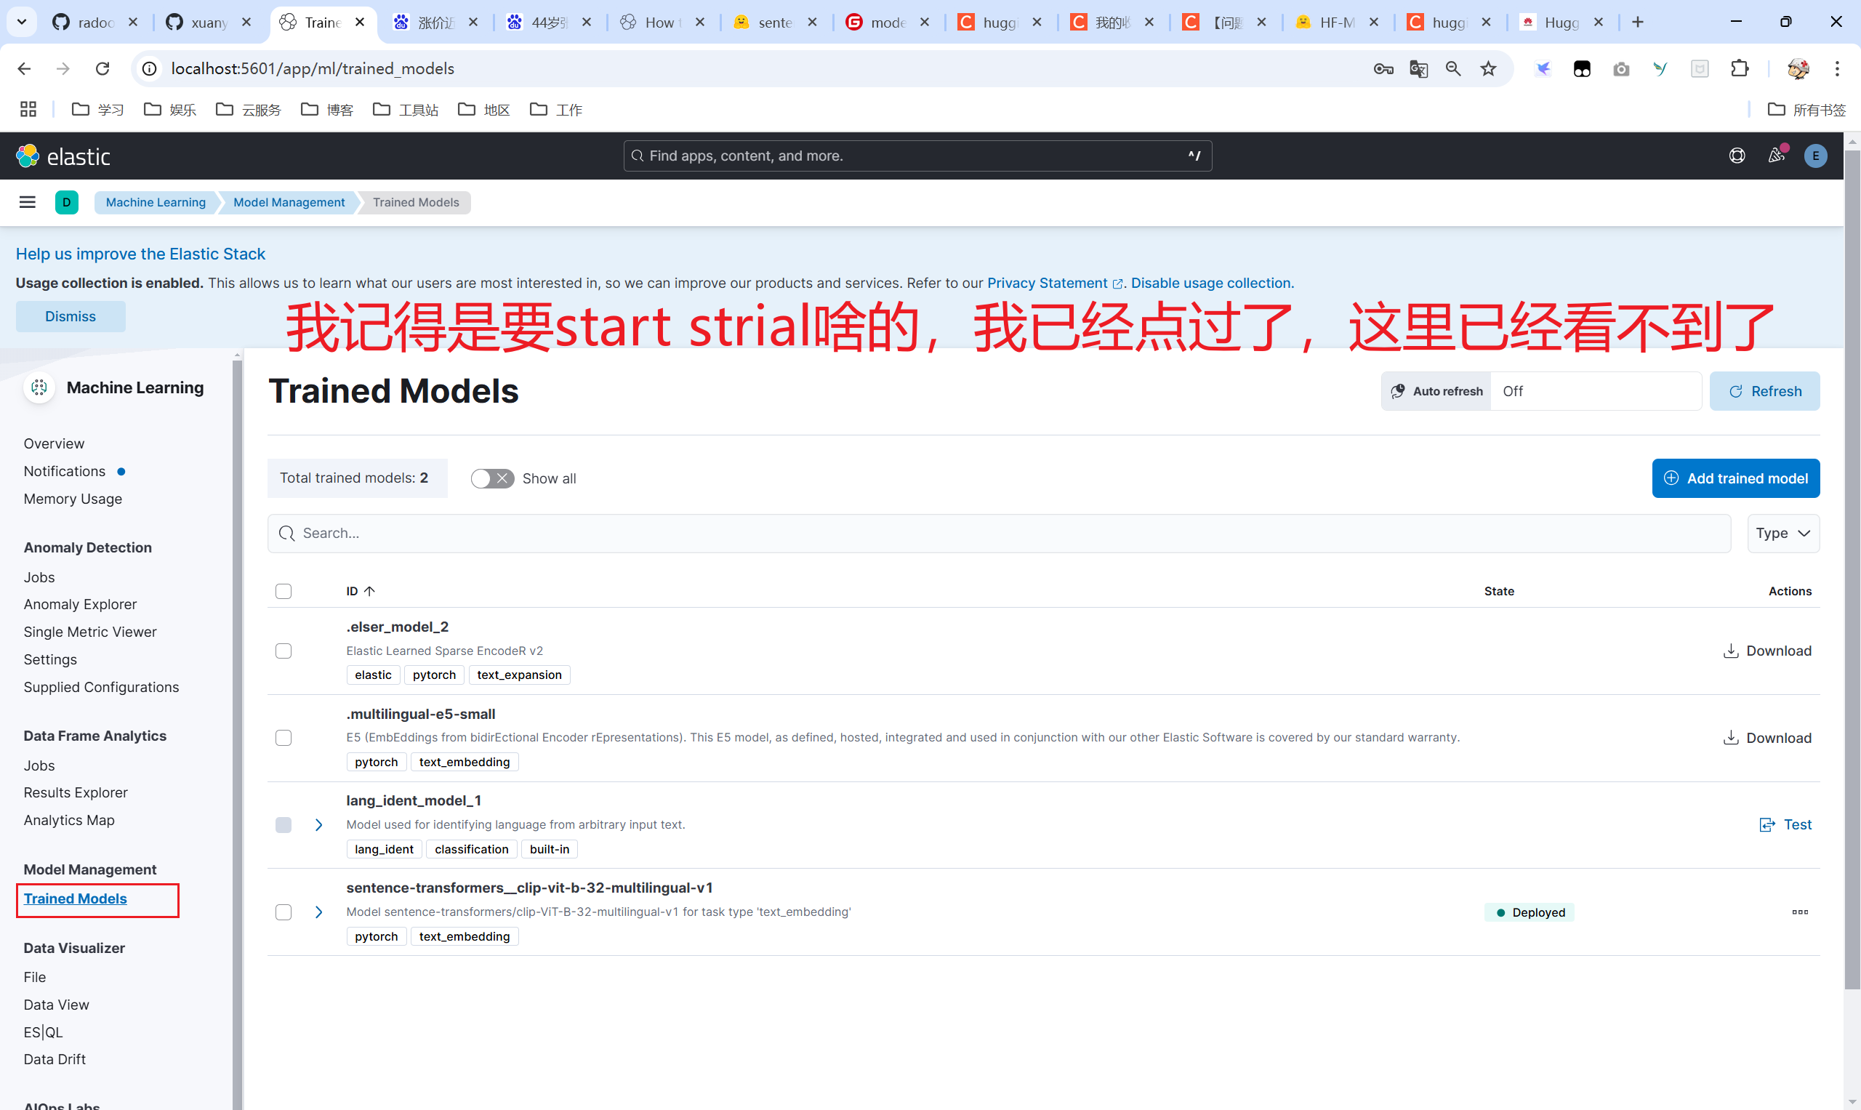Open the hamburger navigation menu
Viewport: 1861px width, 1110px height.
coord(28,202)
